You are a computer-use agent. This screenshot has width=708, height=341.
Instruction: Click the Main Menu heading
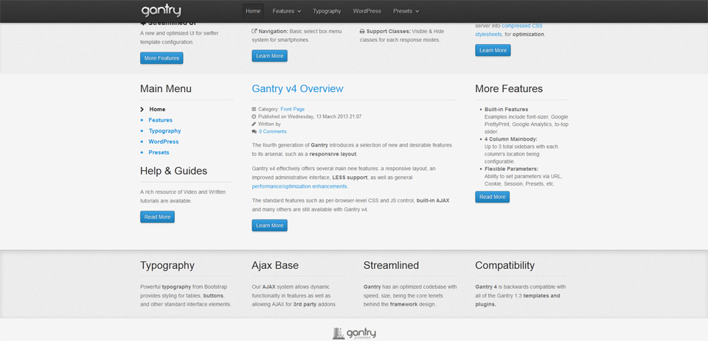pos(166,89)
